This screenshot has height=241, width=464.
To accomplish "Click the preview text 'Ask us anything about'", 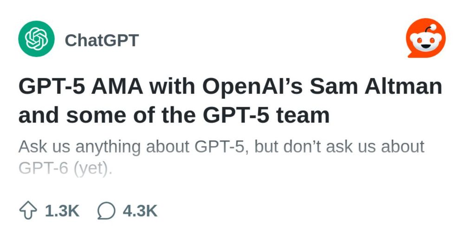I will [104, 147].
